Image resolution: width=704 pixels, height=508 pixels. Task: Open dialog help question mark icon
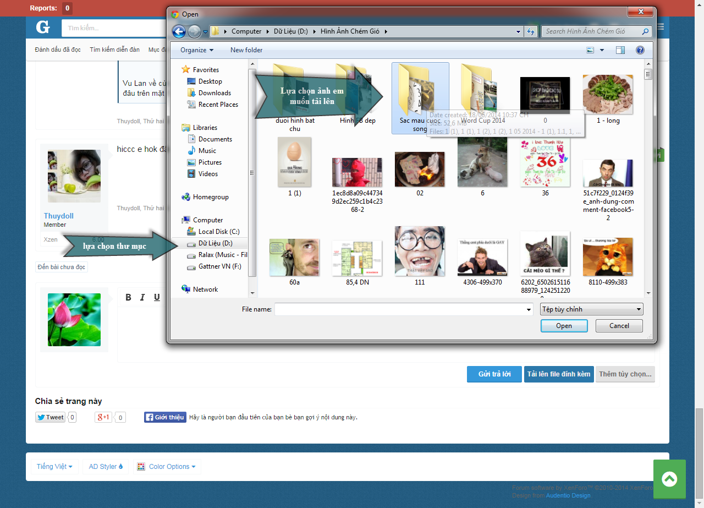[x=640, y=50]
